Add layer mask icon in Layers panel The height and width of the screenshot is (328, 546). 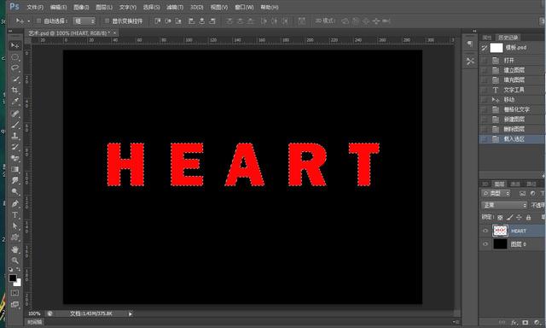coord(526,323)
